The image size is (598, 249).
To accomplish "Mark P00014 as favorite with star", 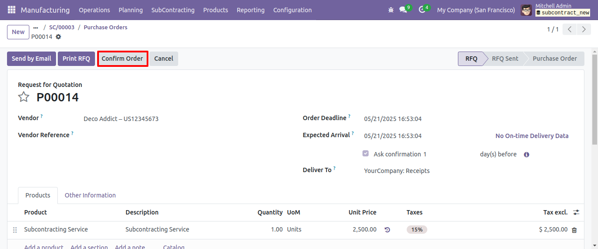I will click(24, 97).
